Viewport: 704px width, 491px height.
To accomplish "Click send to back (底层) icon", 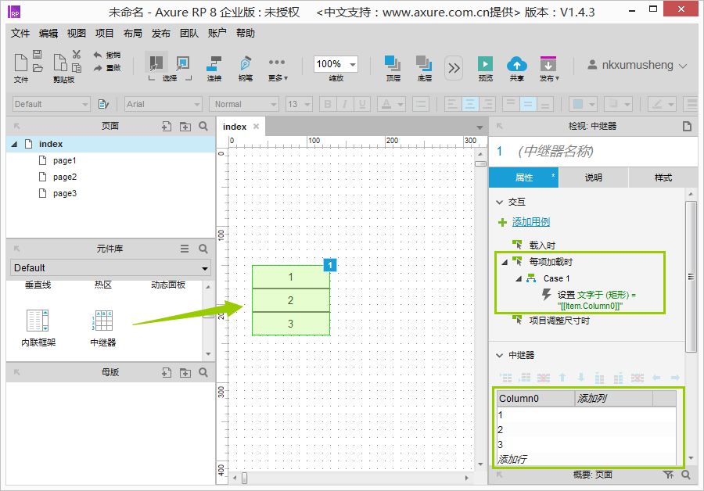I will (x=424, y=63).
